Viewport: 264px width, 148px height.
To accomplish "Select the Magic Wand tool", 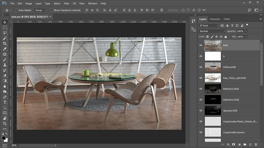I will click(5, 38).
